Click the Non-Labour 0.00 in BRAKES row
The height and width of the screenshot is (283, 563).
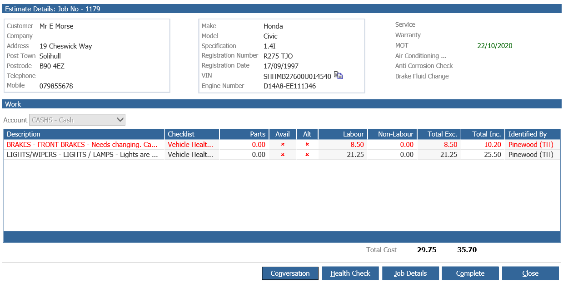pyautogui.click(x=407, y=145)
